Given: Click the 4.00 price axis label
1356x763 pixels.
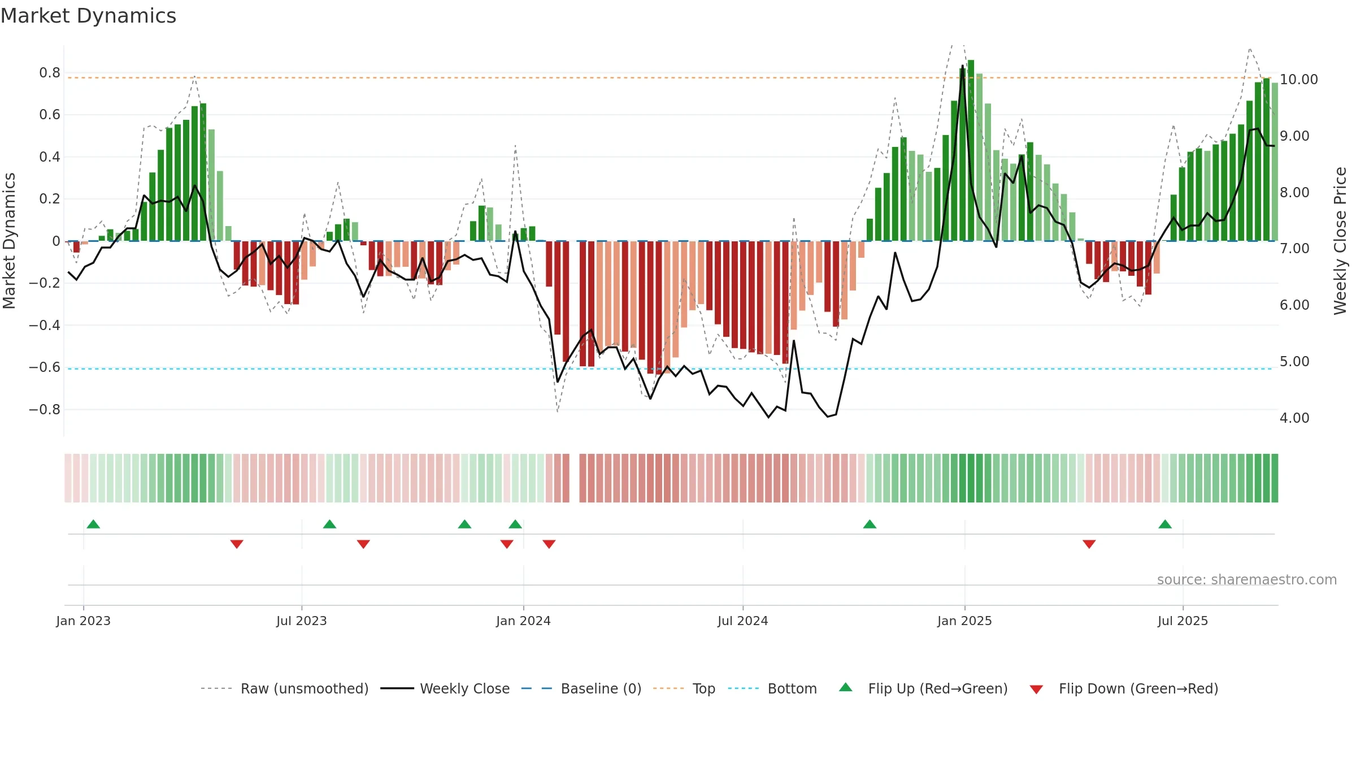Looking at the screenshot, I should tap(1294, 418).
